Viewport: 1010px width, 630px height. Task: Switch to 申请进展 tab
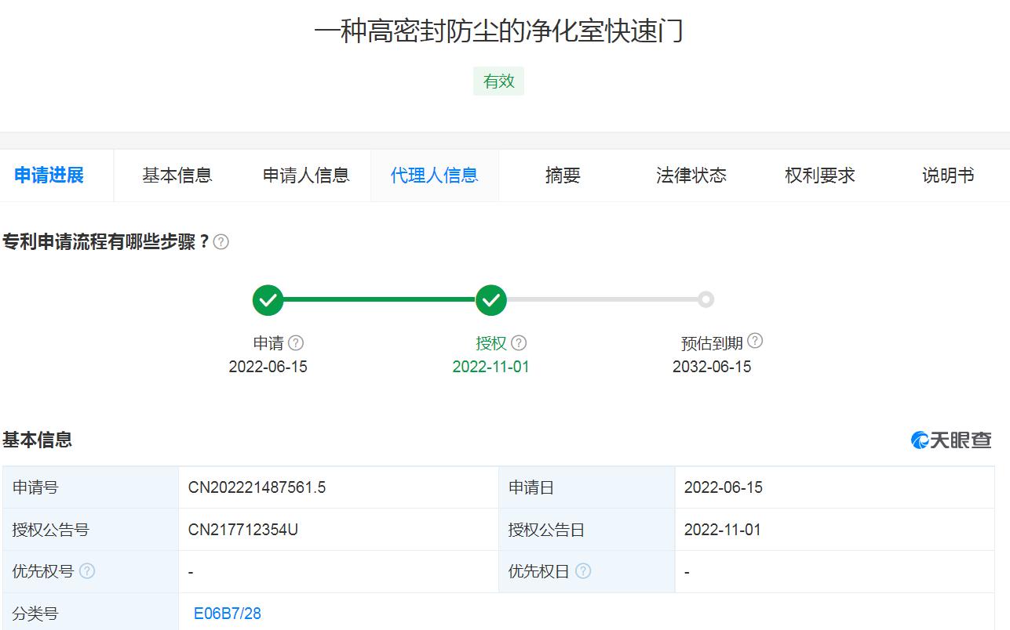(49, 176)
